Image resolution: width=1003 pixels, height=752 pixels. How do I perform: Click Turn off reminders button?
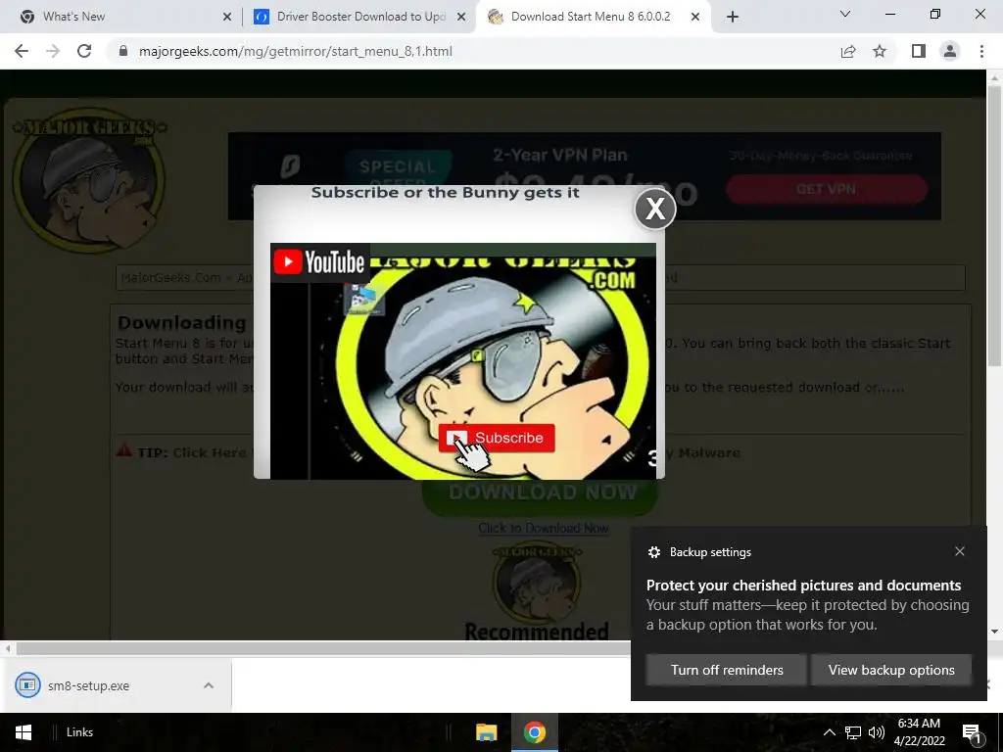pyautogui.click(x=727, y=670)
